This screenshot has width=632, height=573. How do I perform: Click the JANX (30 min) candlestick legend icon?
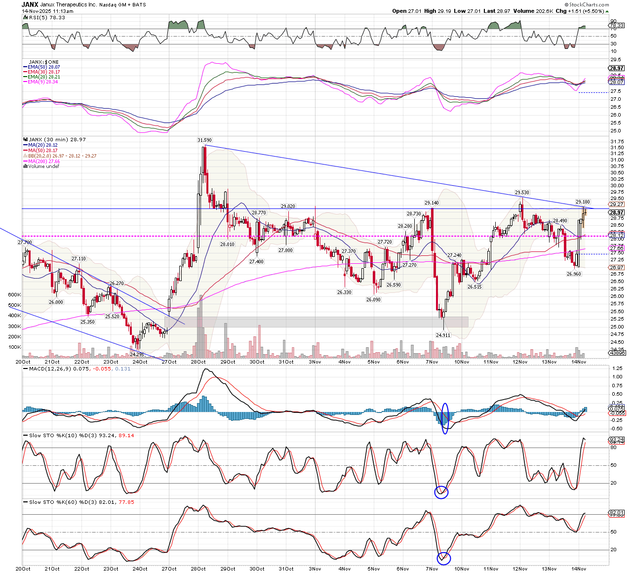point(24,140)
